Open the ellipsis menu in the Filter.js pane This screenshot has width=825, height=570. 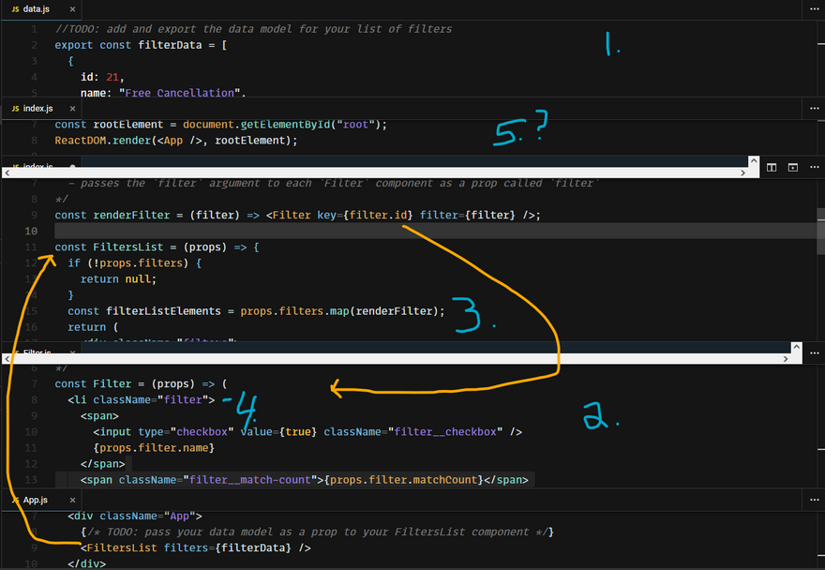click(x=813, y=351)
